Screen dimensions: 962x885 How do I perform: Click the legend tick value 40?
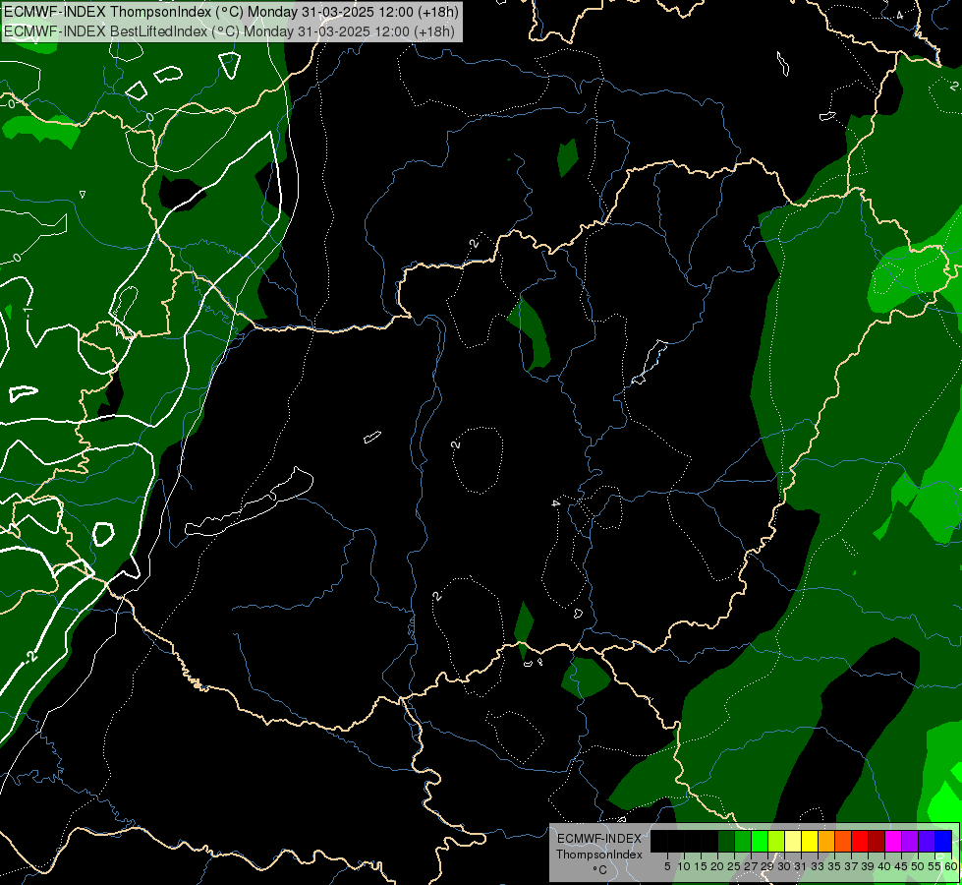[884, 866]
